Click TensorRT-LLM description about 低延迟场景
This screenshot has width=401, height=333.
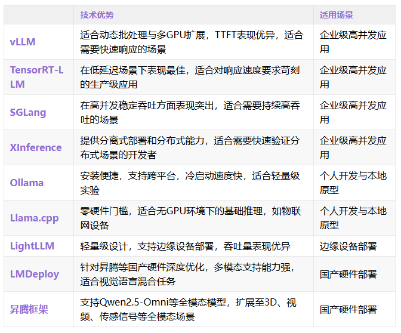click(x=190, y=77)
